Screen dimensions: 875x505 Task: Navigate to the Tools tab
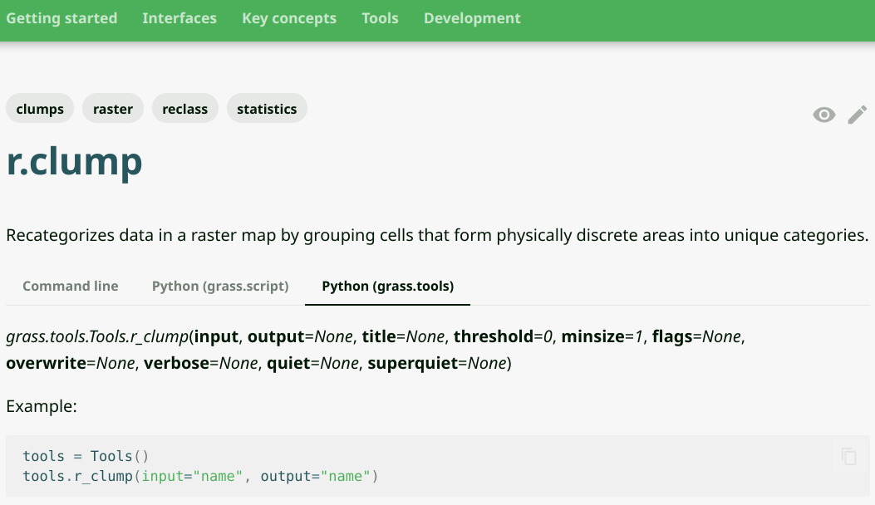pos(380,18)
